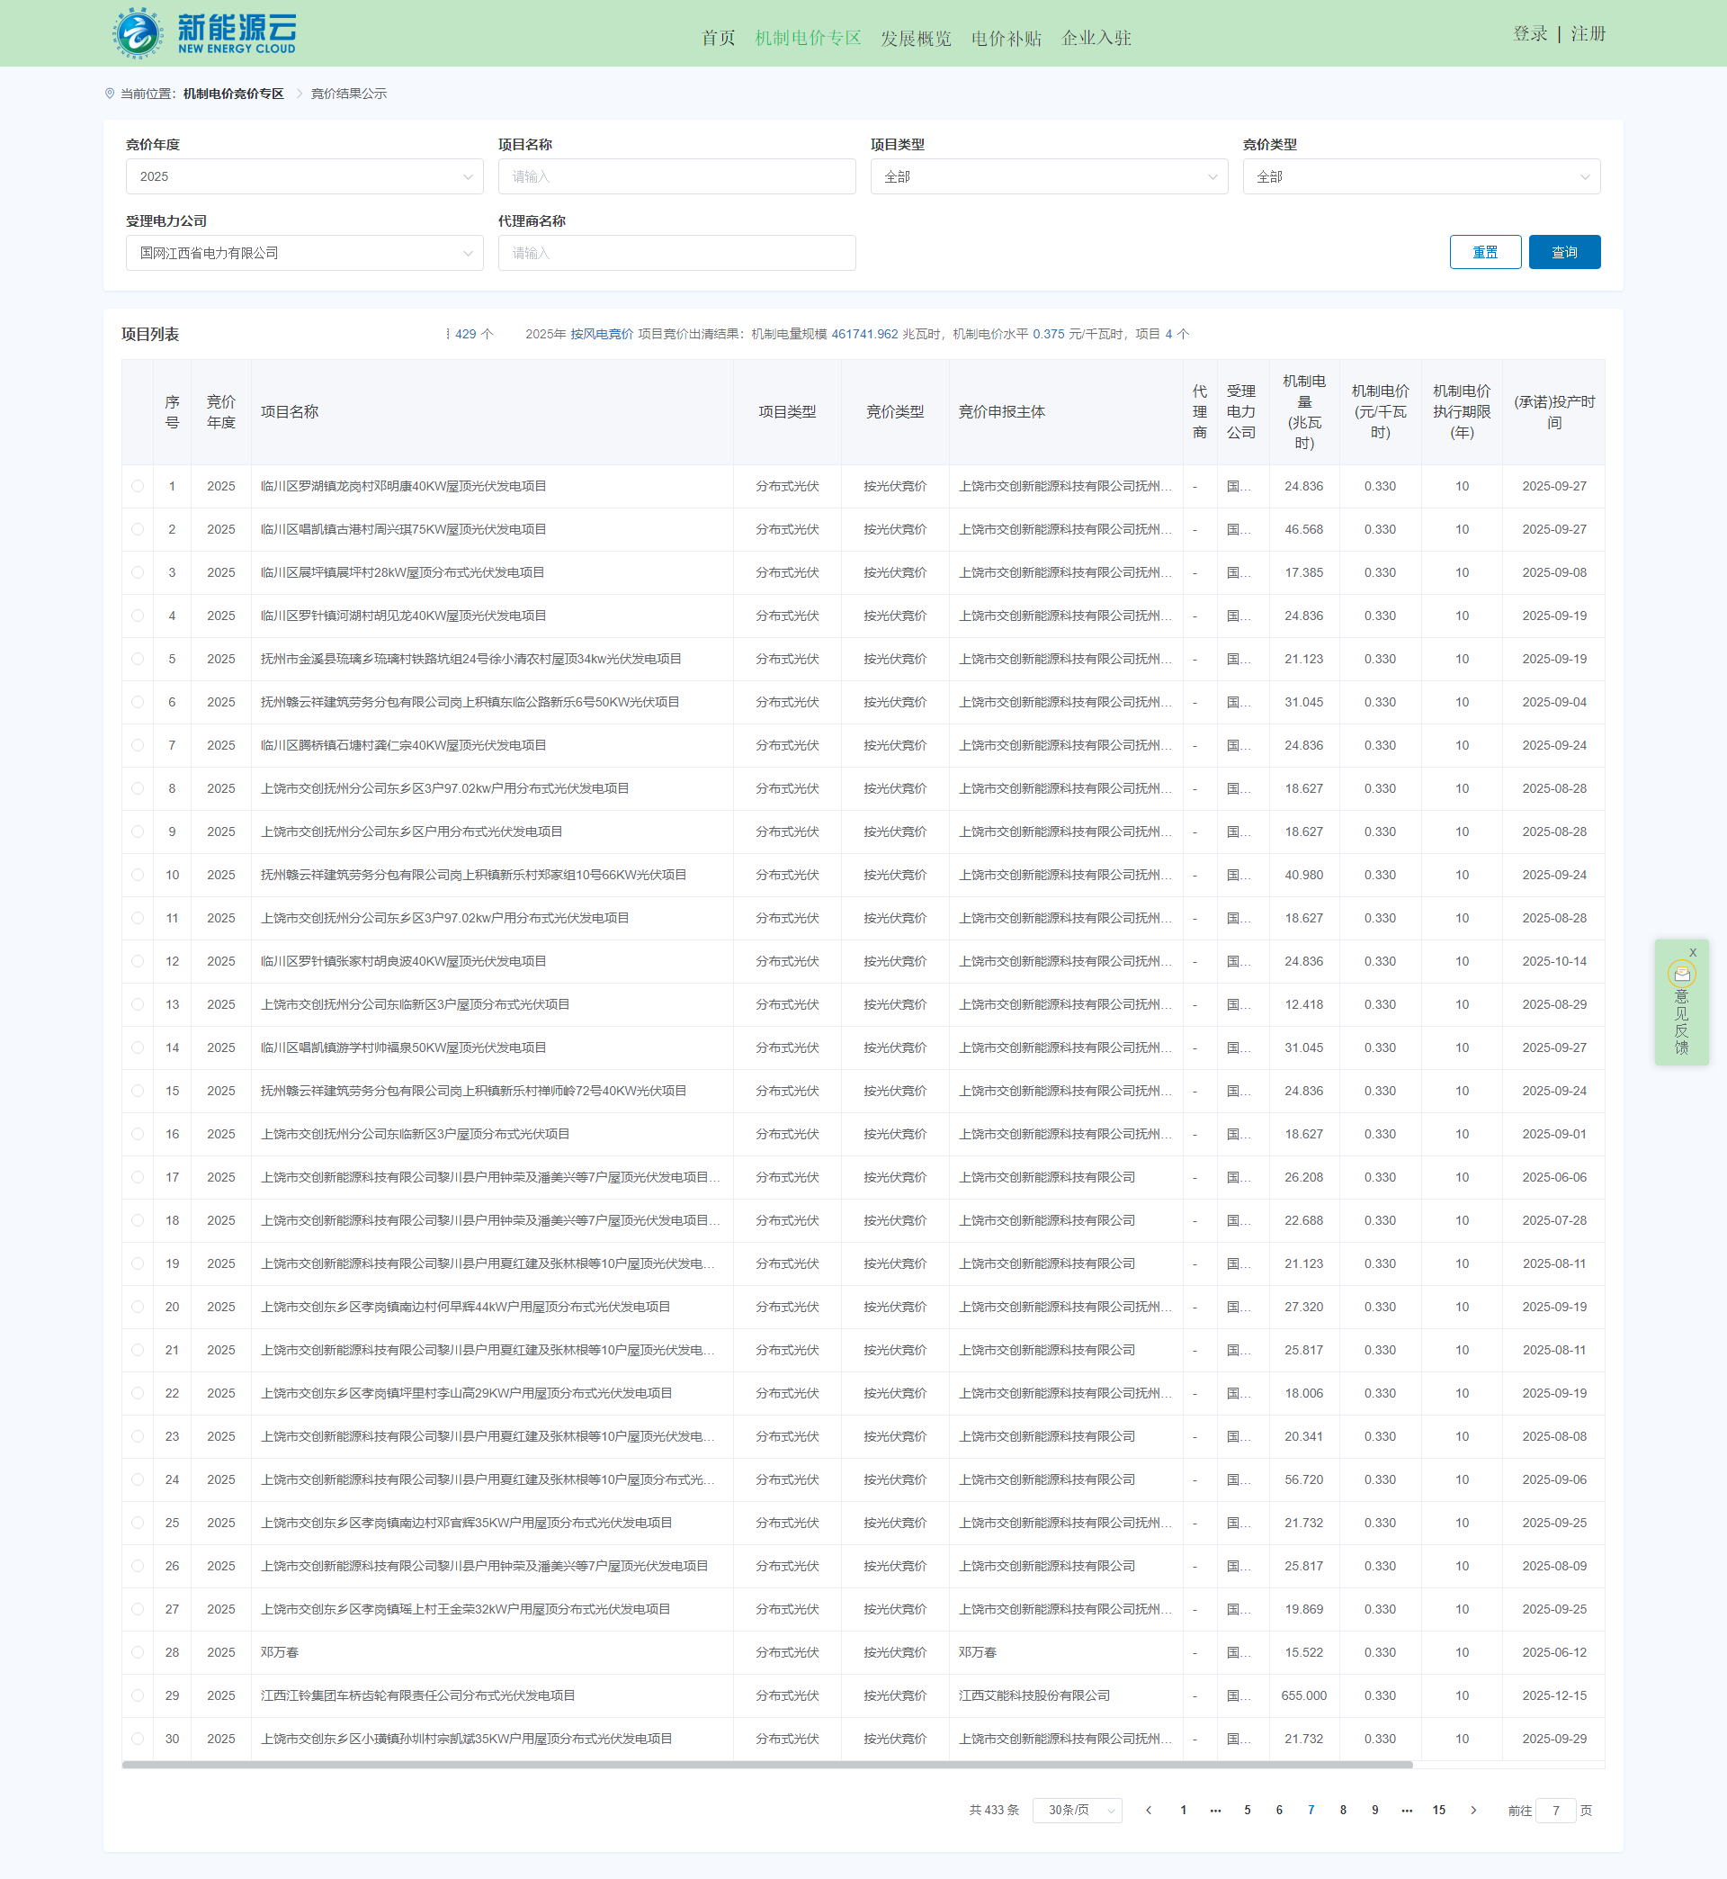Click the 查询 button

coord(1563,252)
